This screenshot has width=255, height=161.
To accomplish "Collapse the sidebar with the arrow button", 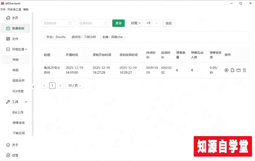I will click(33, 87).
